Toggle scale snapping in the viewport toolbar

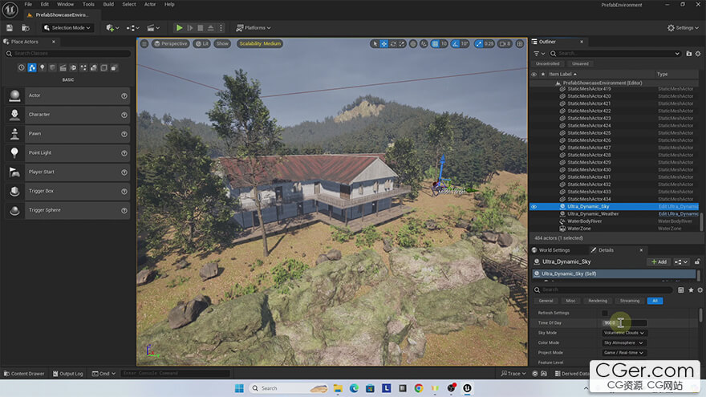[x=479, y=43]
